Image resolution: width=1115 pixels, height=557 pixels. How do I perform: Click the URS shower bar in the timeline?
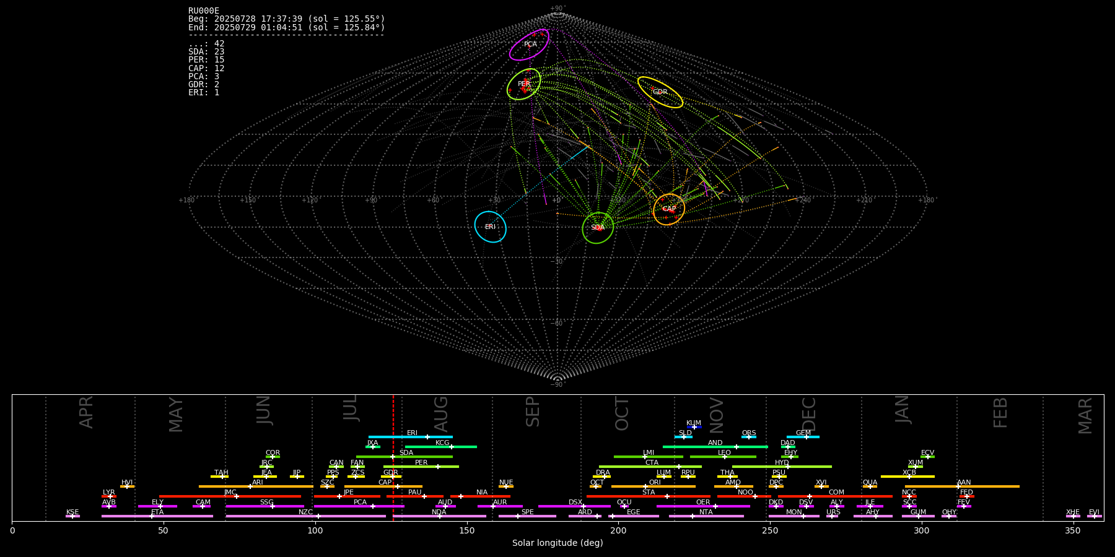832,516
